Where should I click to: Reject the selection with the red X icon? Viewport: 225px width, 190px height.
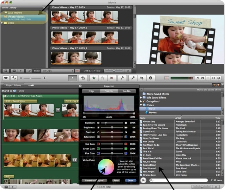[111, 78]
